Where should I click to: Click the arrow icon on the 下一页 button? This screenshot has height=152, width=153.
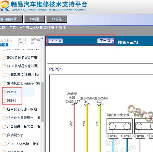click(x=113, y=41)
